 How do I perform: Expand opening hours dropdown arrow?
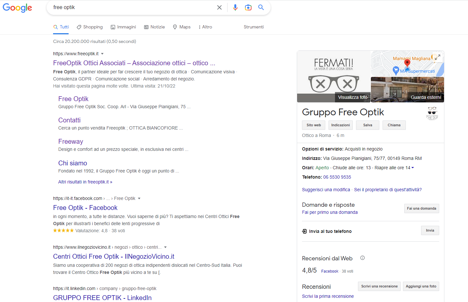click(413, 168)
